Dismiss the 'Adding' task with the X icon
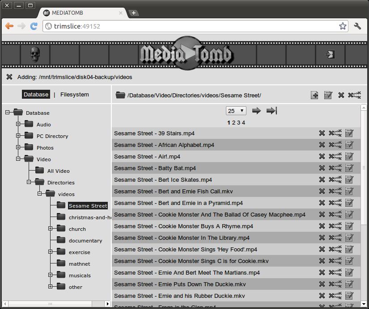 coord(9,77)
